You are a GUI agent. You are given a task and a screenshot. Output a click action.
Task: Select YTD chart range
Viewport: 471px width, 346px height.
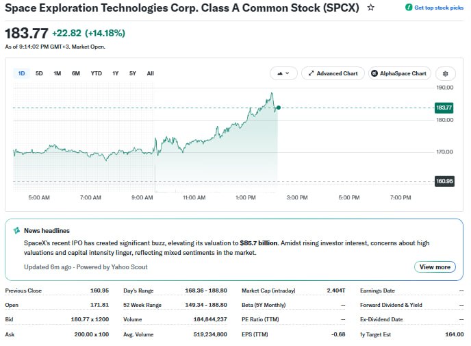point(96,73)
